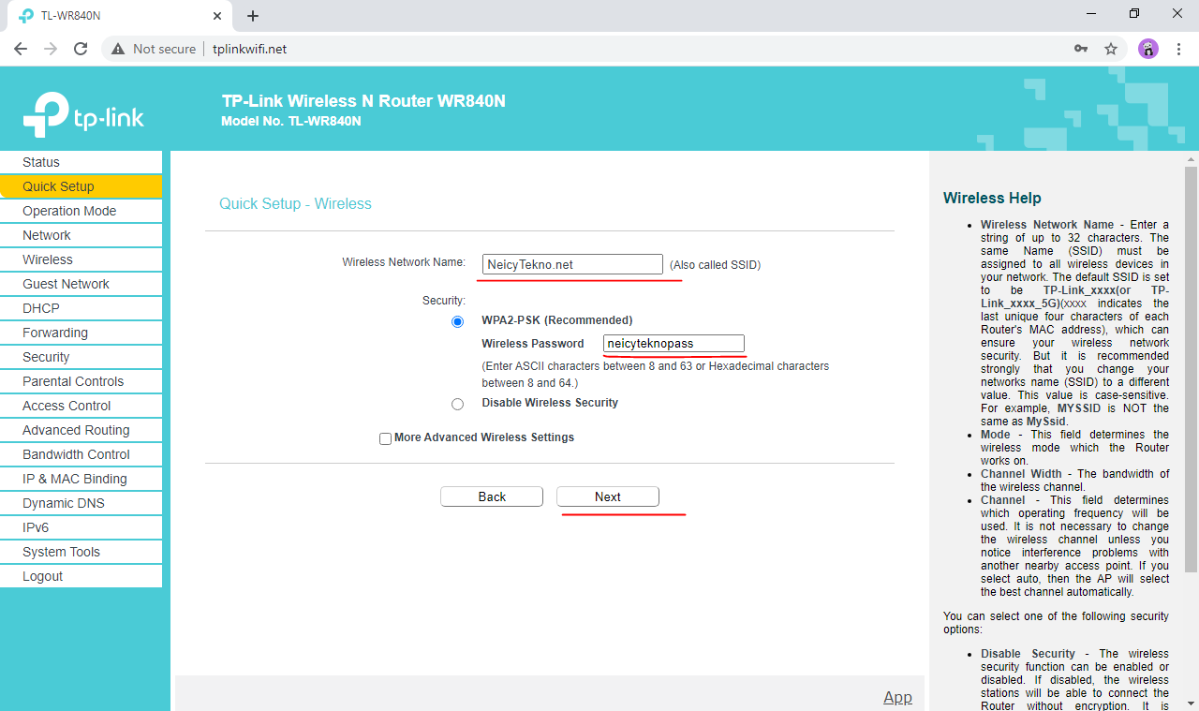
Task: Open Operation Mode settings
Action: click(81, 211)
